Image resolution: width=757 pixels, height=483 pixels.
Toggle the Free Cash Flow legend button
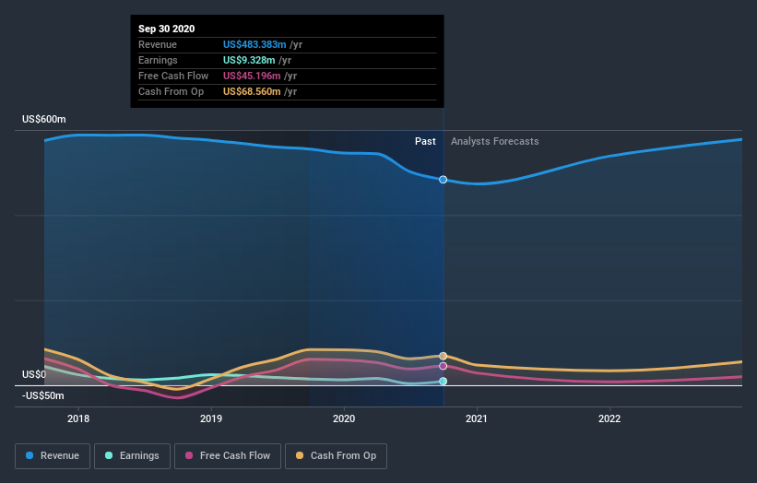pos(228,456)
